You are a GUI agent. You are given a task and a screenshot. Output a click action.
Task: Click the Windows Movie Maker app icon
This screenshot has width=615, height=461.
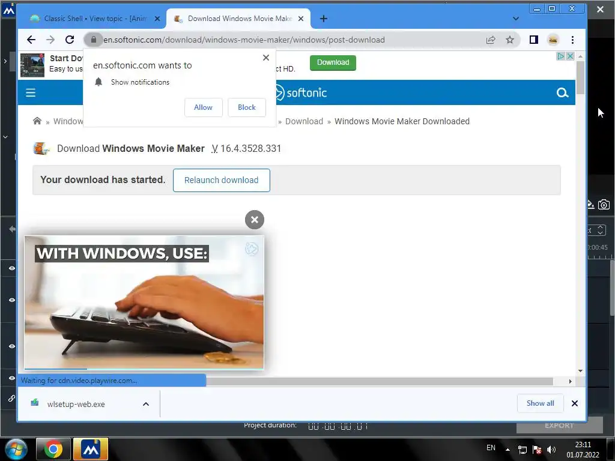tap(41, 149)
